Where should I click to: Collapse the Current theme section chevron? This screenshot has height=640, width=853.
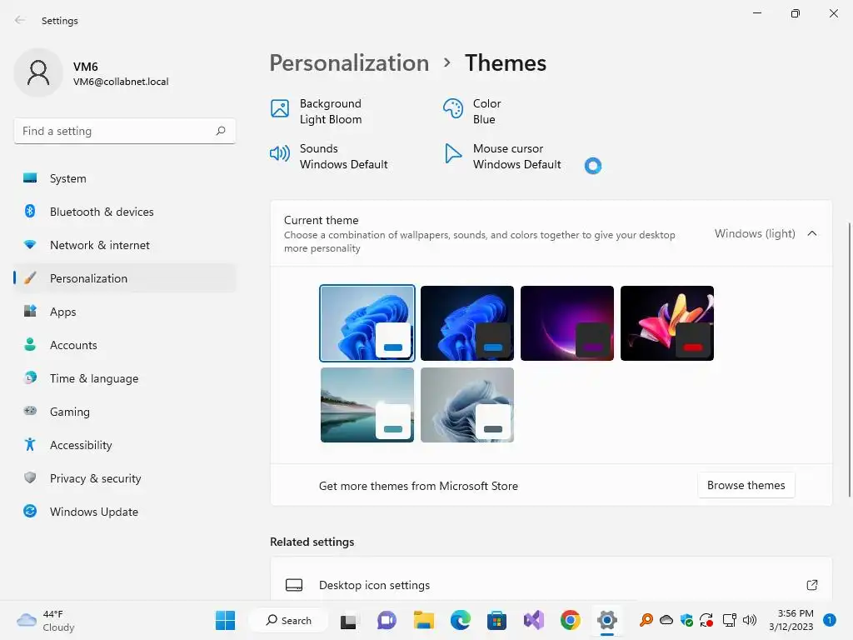pos(812,233)
